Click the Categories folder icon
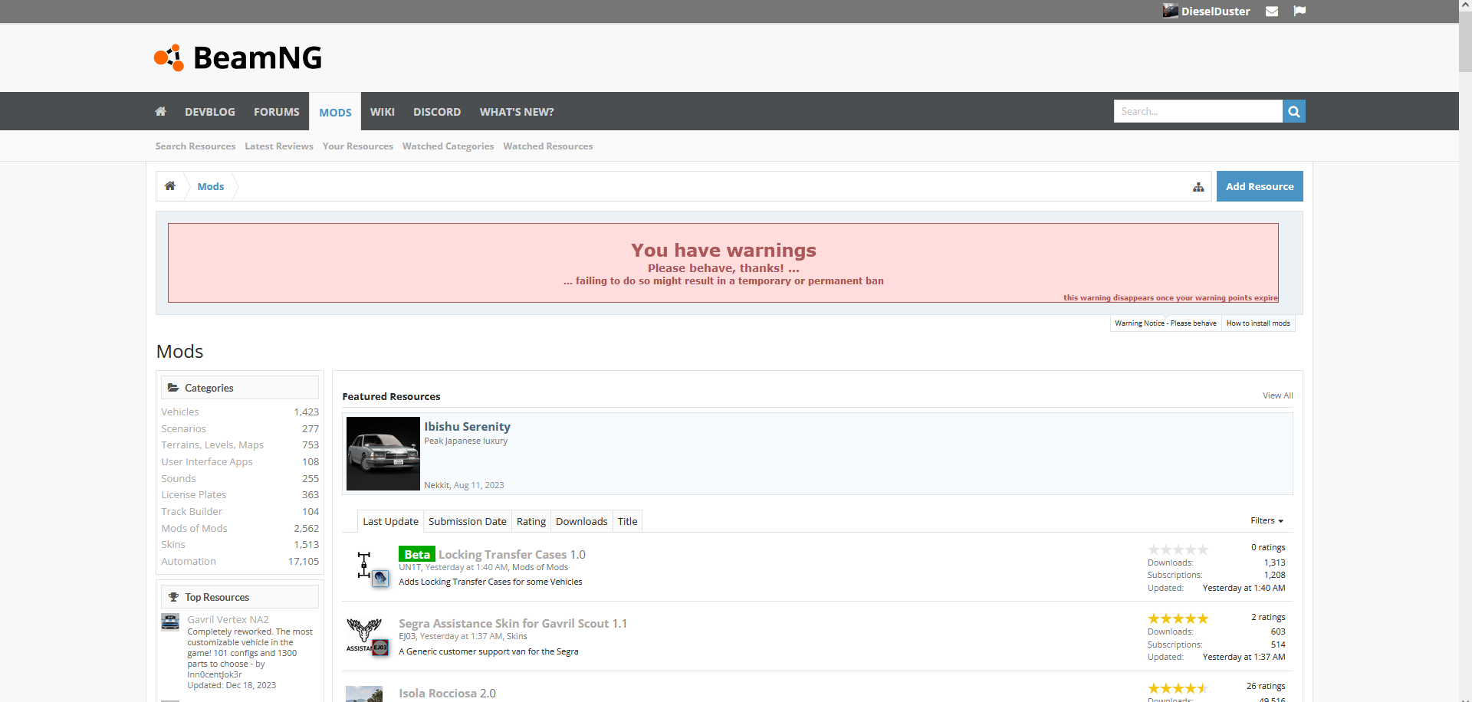 pyautogui.click(x=173, y=388)
